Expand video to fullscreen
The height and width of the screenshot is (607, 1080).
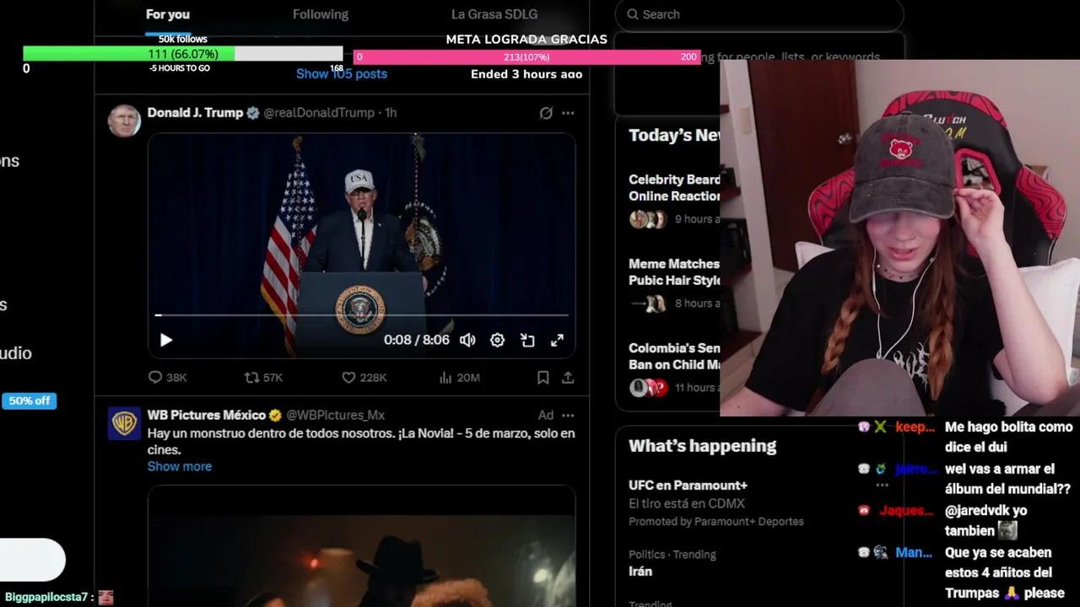[557, 341]
